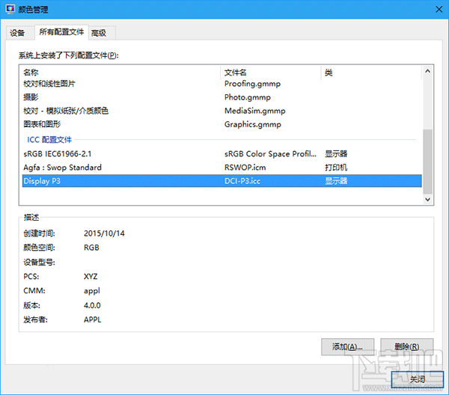The image size is (449, 395).
Task: Click the RSWOP.icm file name
Action: pyautogui.click(x=245, y=168)
